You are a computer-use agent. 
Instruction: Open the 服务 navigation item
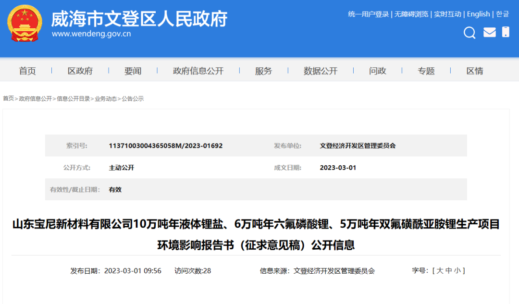(263, 71)
